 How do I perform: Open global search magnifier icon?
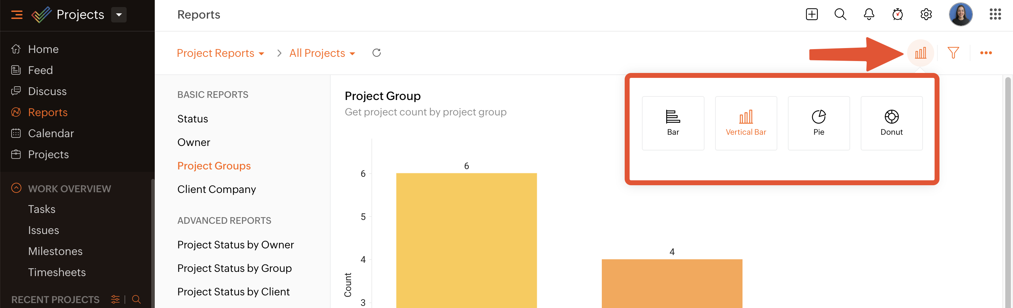840,14
